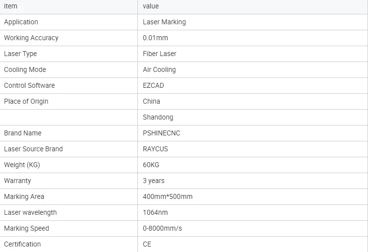368x252 pixels.
Task: Click the 400mm*500mm marking area value
Action: click(168, 196)
